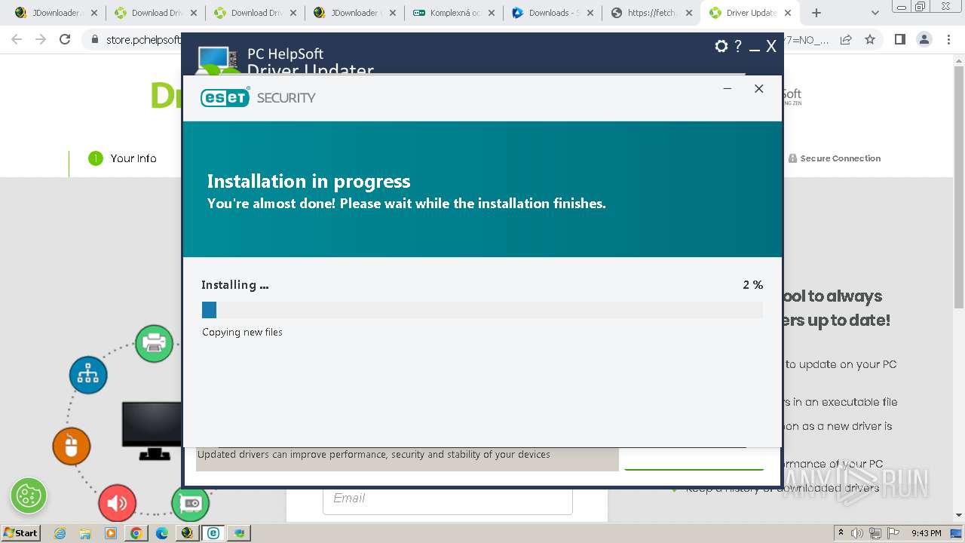Click the network device icon
Screen dimensions: 965x543
tap(88, 375)
